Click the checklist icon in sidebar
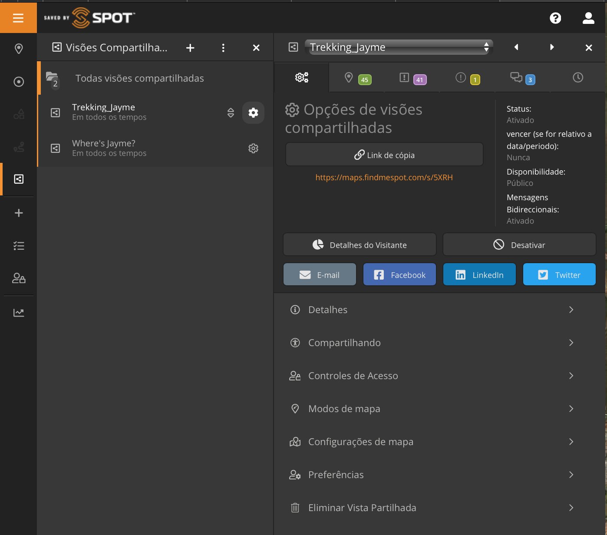This screenshot has height=535, width=607. pos(19,246)
